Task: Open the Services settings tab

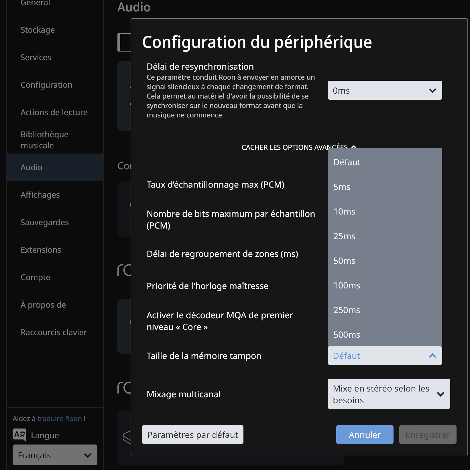Action: point(36,57)
